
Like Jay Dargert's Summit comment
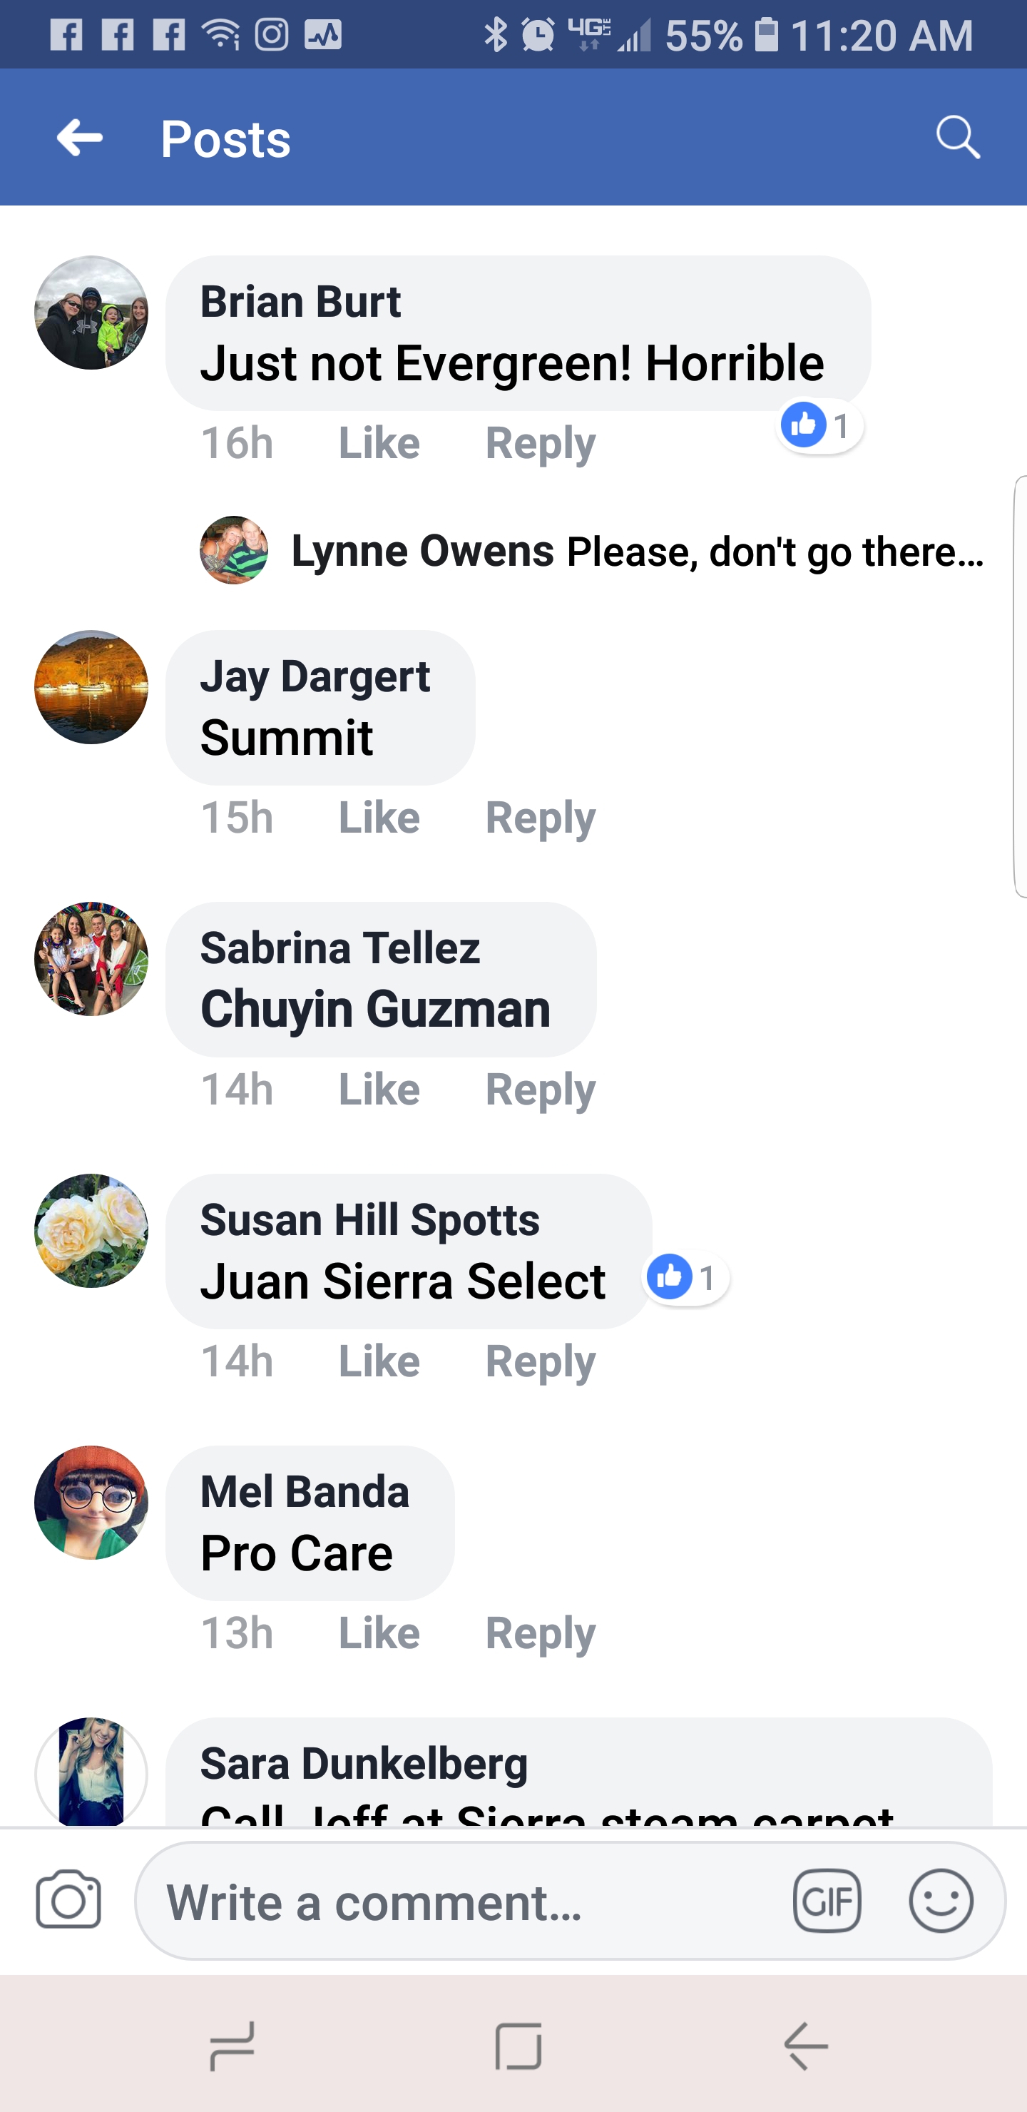pyautogui.click(x=379, y=818)
